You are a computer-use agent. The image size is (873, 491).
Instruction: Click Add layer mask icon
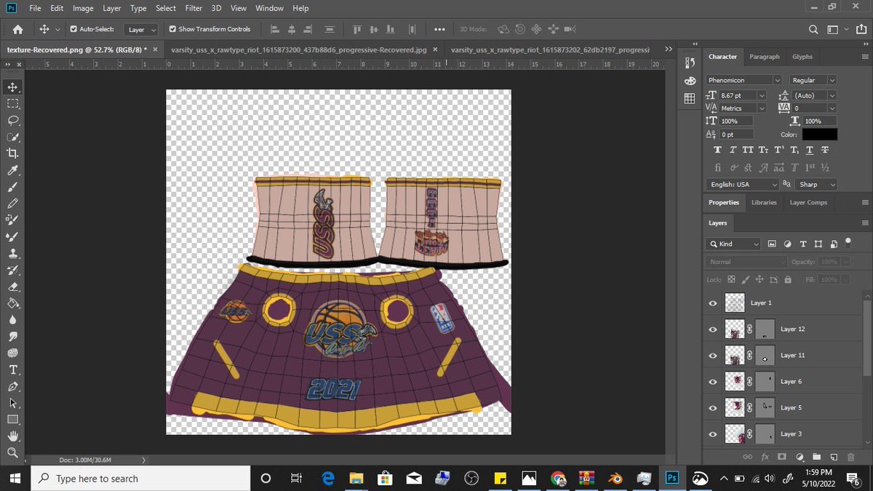pyautogui.click(x=782, y=457)
